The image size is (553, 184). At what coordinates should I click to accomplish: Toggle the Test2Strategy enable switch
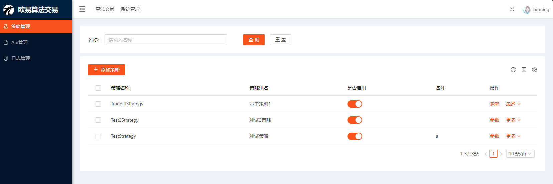click(355, 120)
